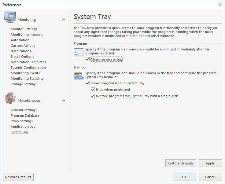Click the Cancel button

coord(210,177)
